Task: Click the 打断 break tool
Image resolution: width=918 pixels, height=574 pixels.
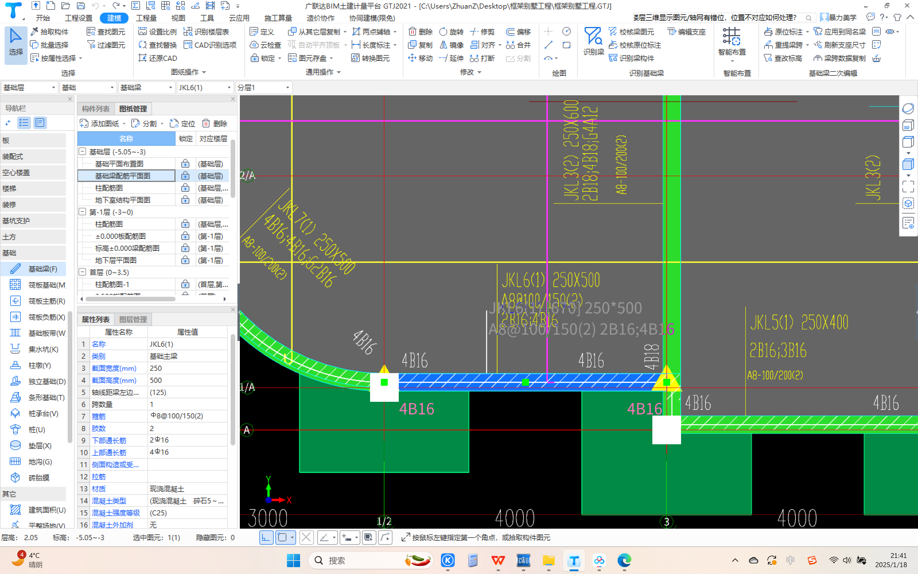Action: click(482, 58)
